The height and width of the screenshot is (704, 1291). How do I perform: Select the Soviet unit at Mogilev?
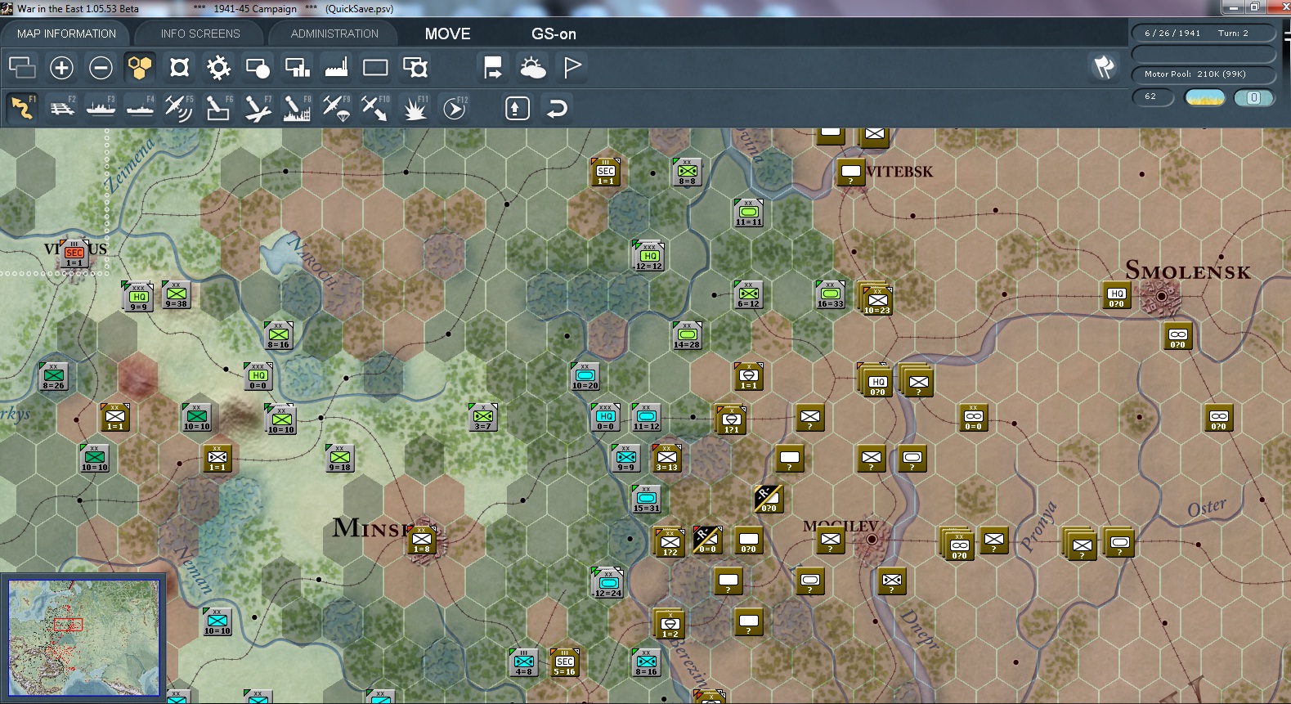(x=831, y=541)
